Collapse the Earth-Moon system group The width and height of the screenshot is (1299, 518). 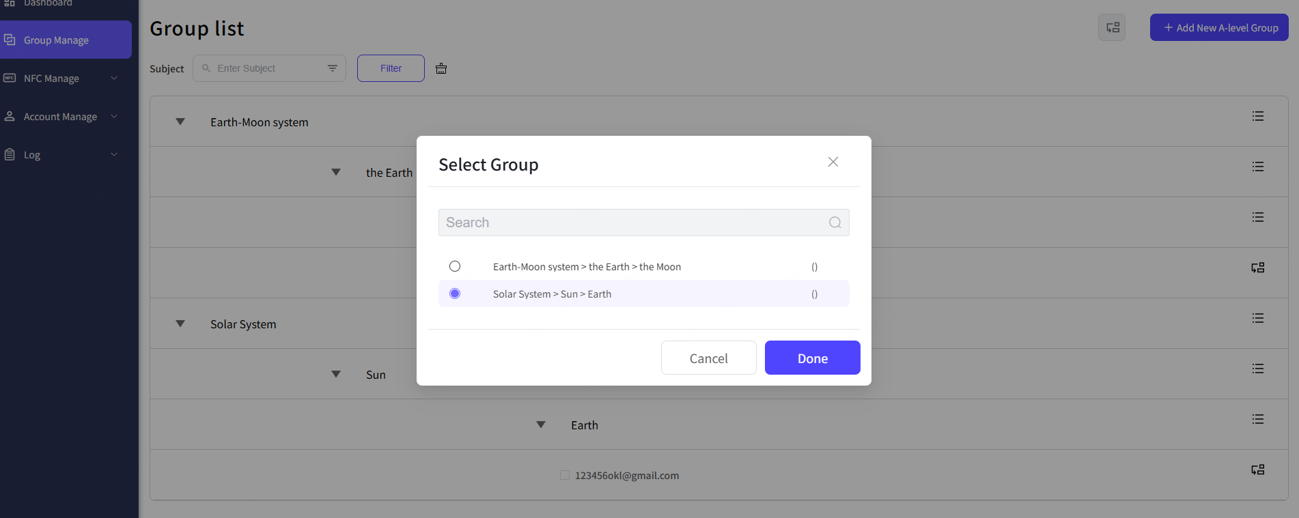click(x=180, y=122)
